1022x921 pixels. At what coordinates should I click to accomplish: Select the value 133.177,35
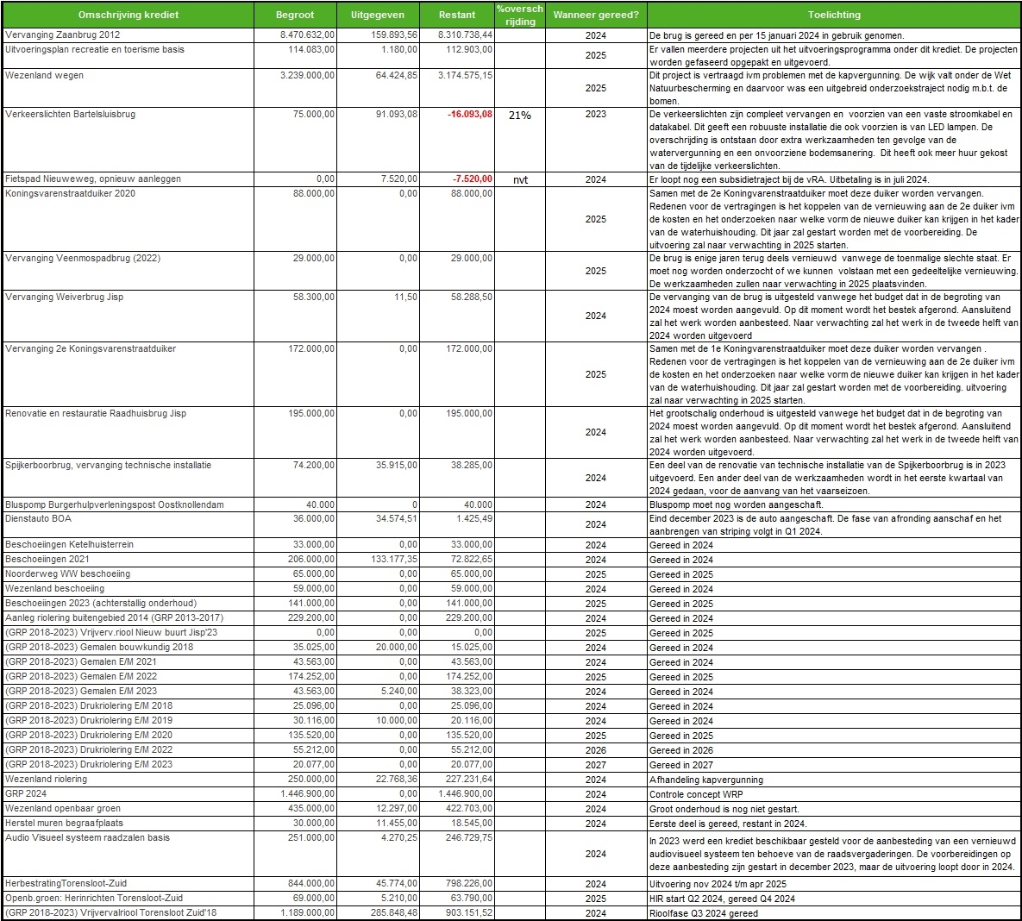click(x=394, y=560)
